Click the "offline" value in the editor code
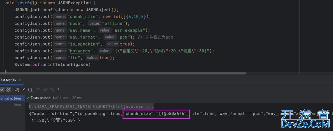The width and height of the screenshot is (333, 131). click(x=114, y=24)
